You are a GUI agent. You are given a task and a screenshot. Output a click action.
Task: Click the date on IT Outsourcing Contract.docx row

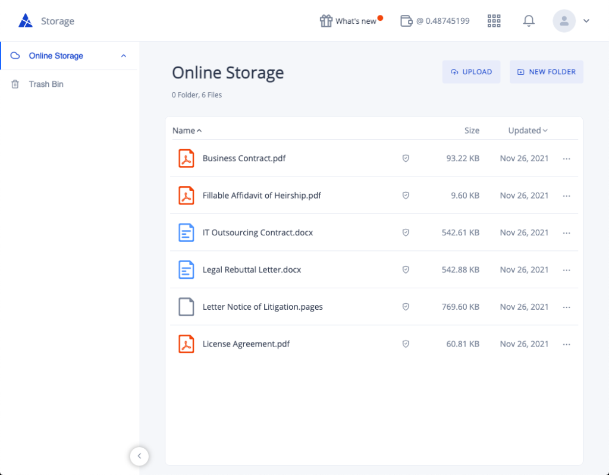point(524,232)
